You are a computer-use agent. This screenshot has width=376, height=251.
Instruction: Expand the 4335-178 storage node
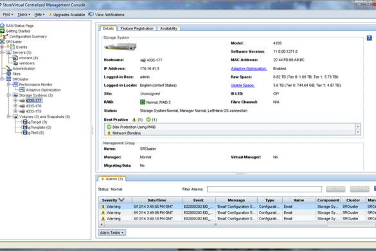tap(15, 106)
